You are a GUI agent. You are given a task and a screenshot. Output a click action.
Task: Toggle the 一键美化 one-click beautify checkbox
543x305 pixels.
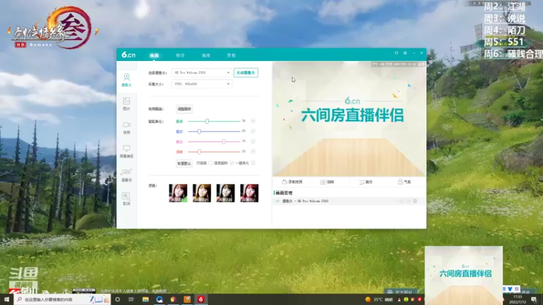(253, 163)
